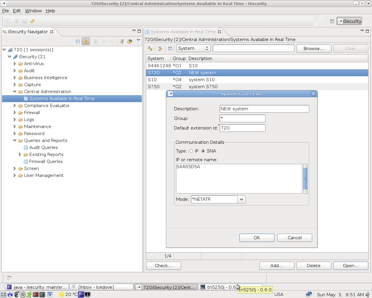Click the Open... button
Screen dimensions: 372x298
point(351,266)
